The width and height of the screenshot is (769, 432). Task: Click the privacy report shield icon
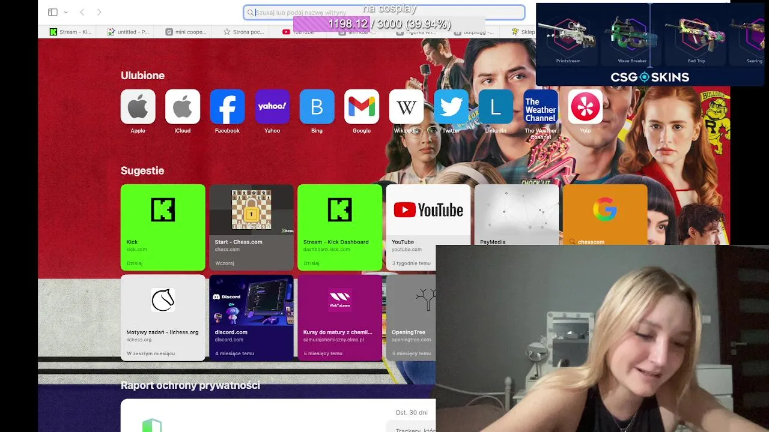coord(152,425)
